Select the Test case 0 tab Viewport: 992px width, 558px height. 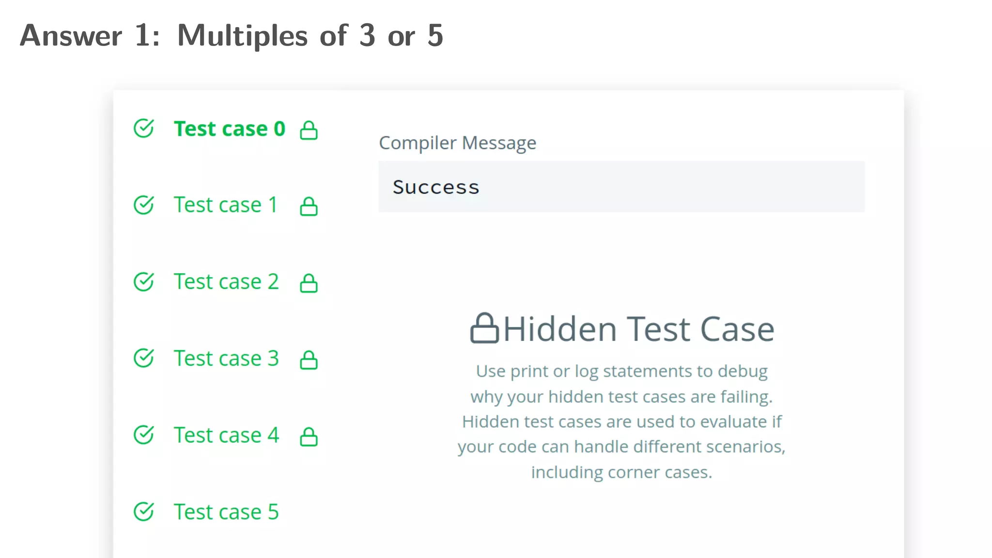(x=230, y=129)
